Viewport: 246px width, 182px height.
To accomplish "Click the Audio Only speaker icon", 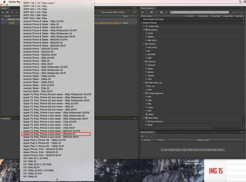I will (x=147, y=26).
